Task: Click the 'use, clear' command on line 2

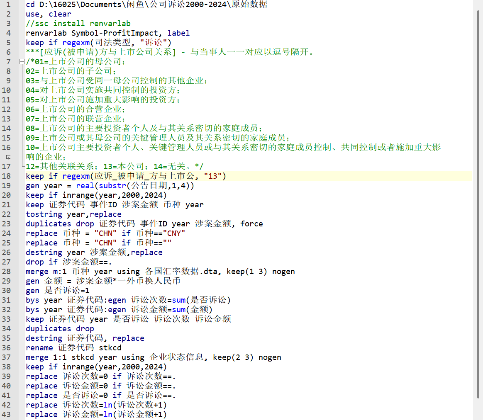Action: click(48, 14)
